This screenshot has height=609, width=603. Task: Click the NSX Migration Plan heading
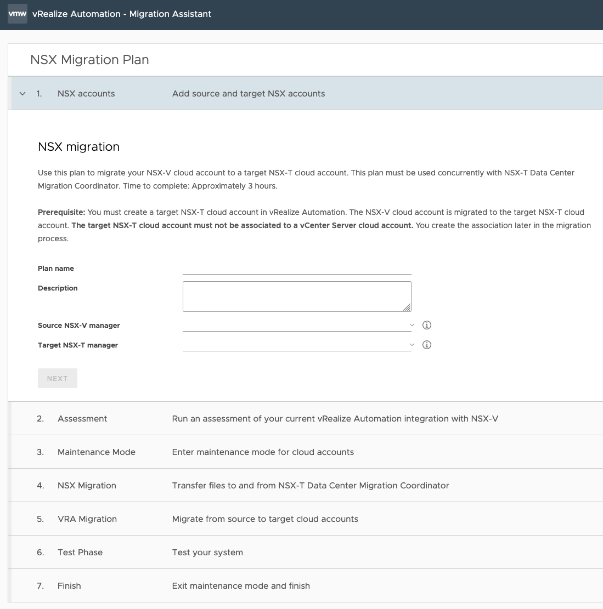[x=89, y=60]
